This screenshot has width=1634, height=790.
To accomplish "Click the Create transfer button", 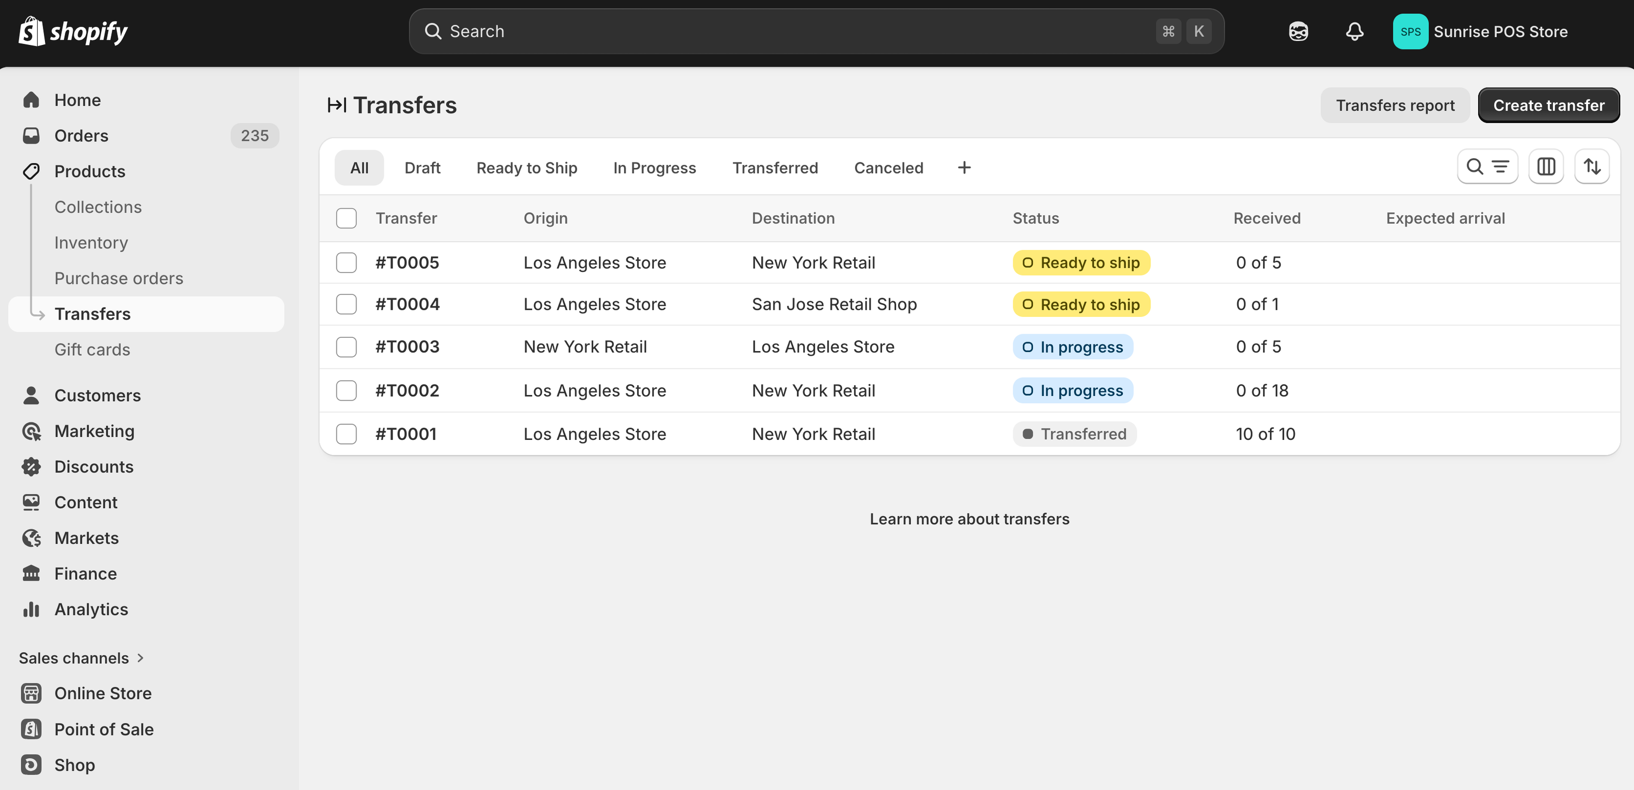I will point(1548,105).
